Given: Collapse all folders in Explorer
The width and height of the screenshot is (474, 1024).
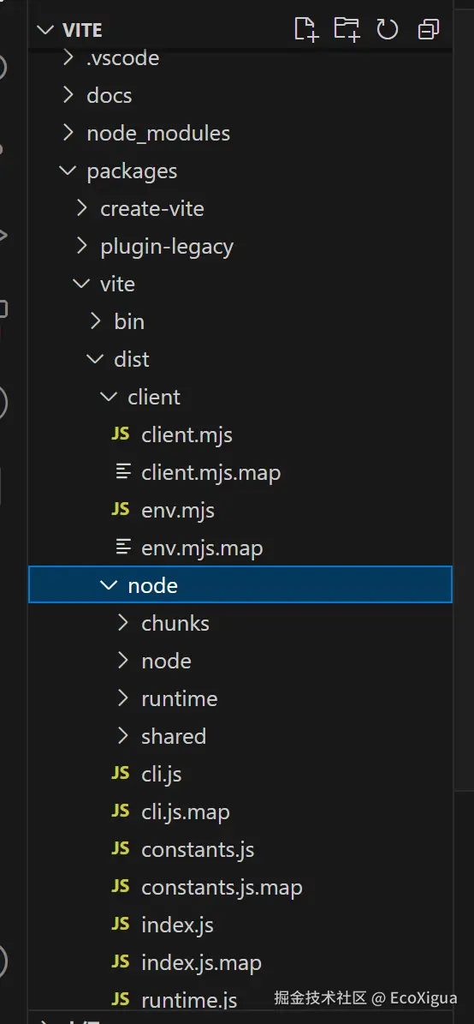Looking at the screenshot, I should [429, 29].
